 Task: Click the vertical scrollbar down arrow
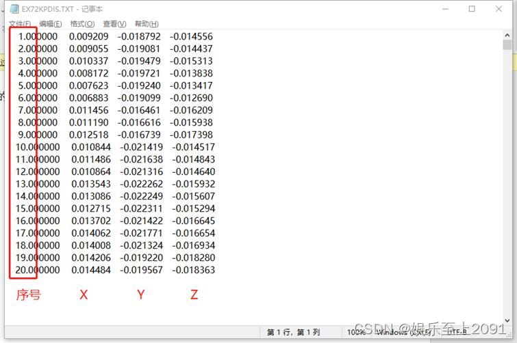(x=507, y=320)
